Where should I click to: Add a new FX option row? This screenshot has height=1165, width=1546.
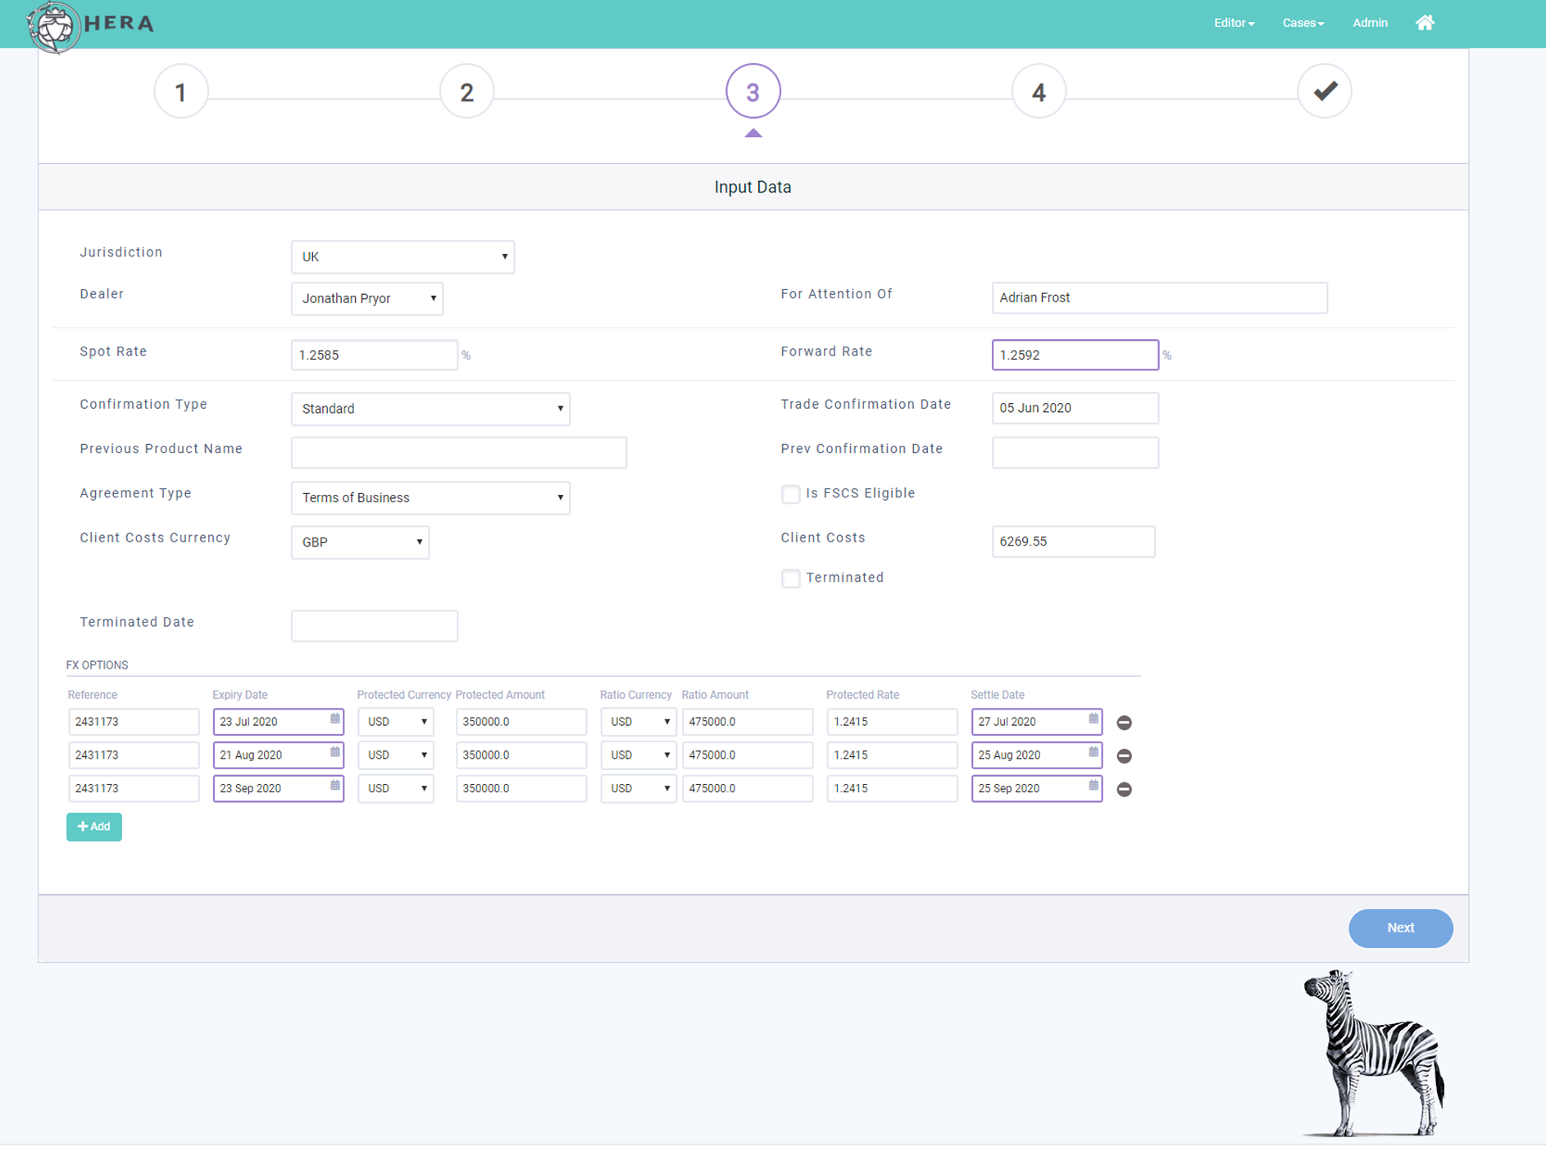click(94, 827)
